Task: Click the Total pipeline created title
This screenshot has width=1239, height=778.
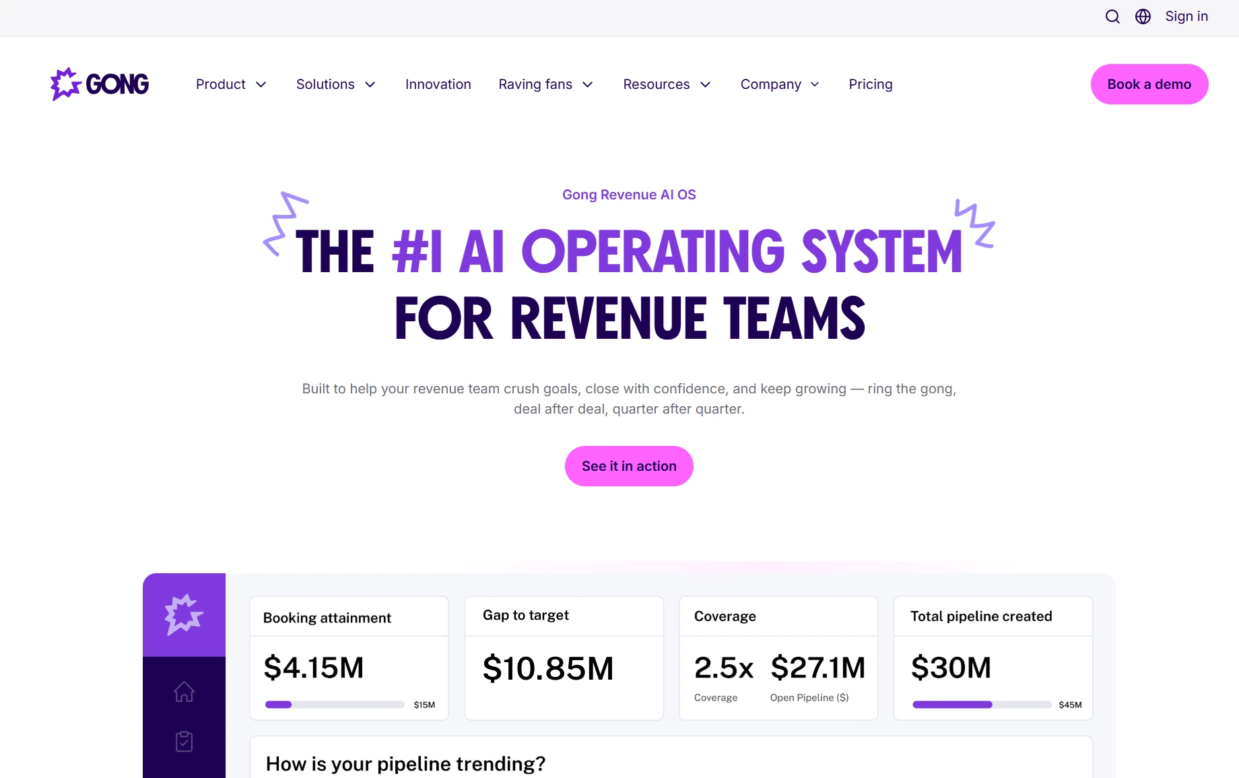Action: (981, 616)
